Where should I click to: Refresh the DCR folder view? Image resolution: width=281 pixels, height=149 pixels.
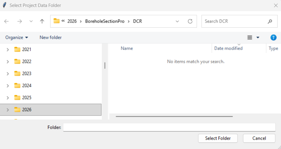[190, 21]
